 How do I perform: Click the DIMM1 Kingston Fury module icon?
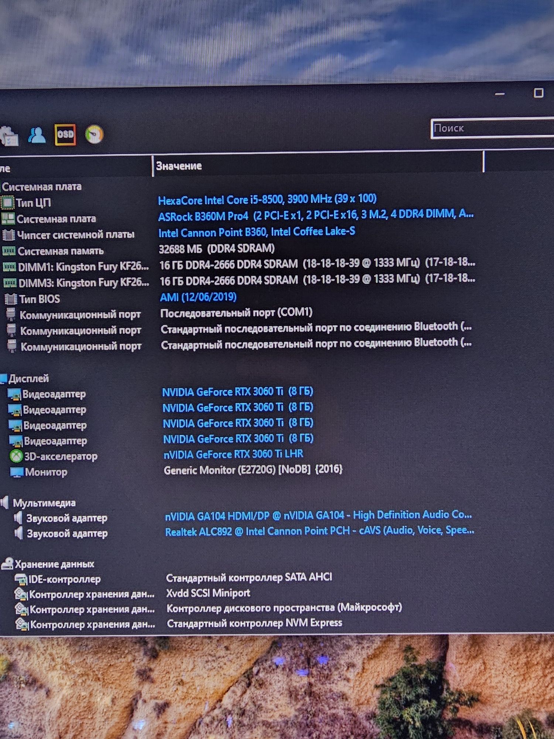click(x=10, y=267)
